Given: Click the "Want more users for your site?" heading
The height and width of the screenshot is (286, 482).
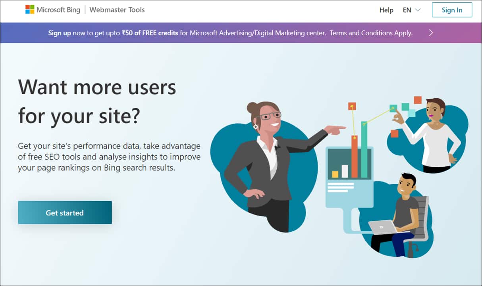Looking at the screenshot, I should point(97,101).
